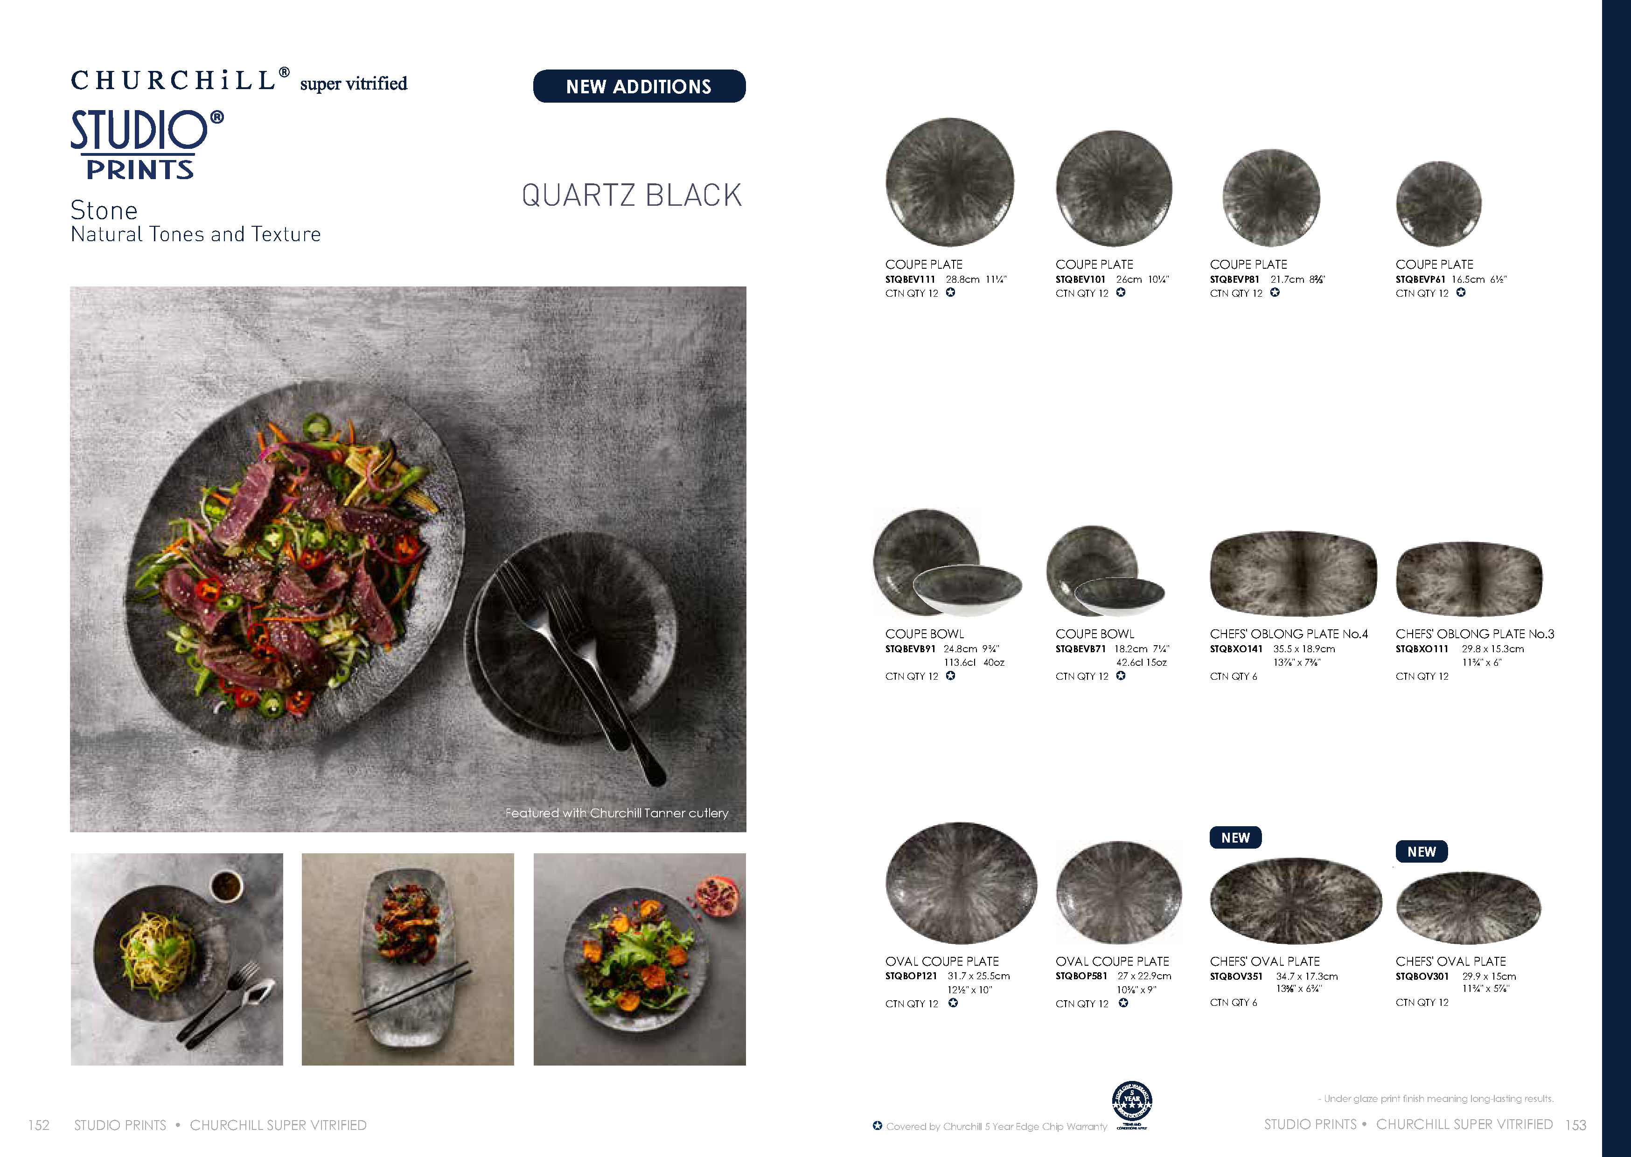
Task: Open the noodle dish photo thumbnail
Action: [177, 959]
